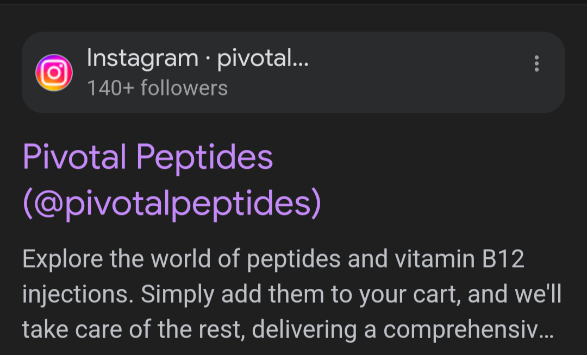Click the word "Pivotal" in the purple title
Screen dimensions: 587x355
point(74,157)
